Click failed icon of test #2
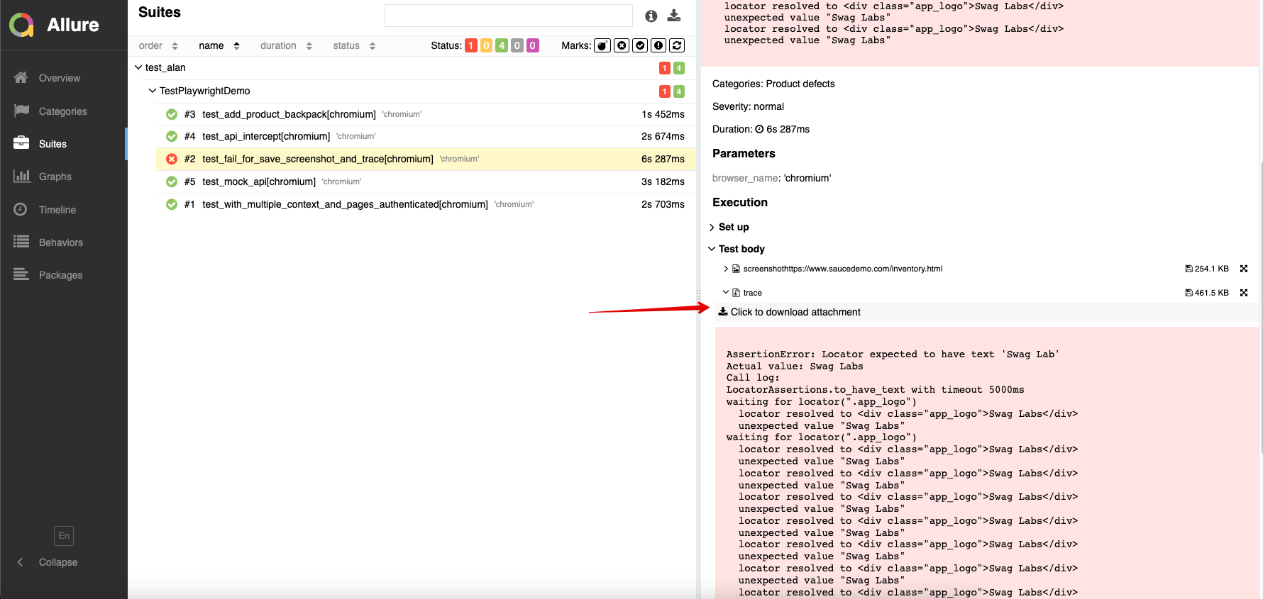This screenshot has height=599, width=1263. click(172, 159)
